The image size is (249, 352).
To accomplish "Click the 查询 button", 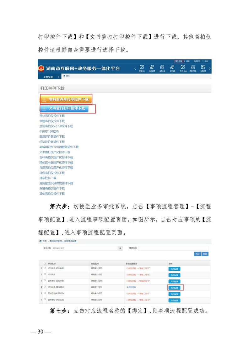I will (x=197, y=254).
